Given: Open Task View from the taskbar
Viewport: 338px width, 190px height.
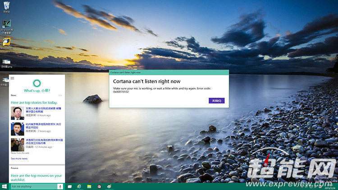Looking at the screenshot, I should 70,186.
